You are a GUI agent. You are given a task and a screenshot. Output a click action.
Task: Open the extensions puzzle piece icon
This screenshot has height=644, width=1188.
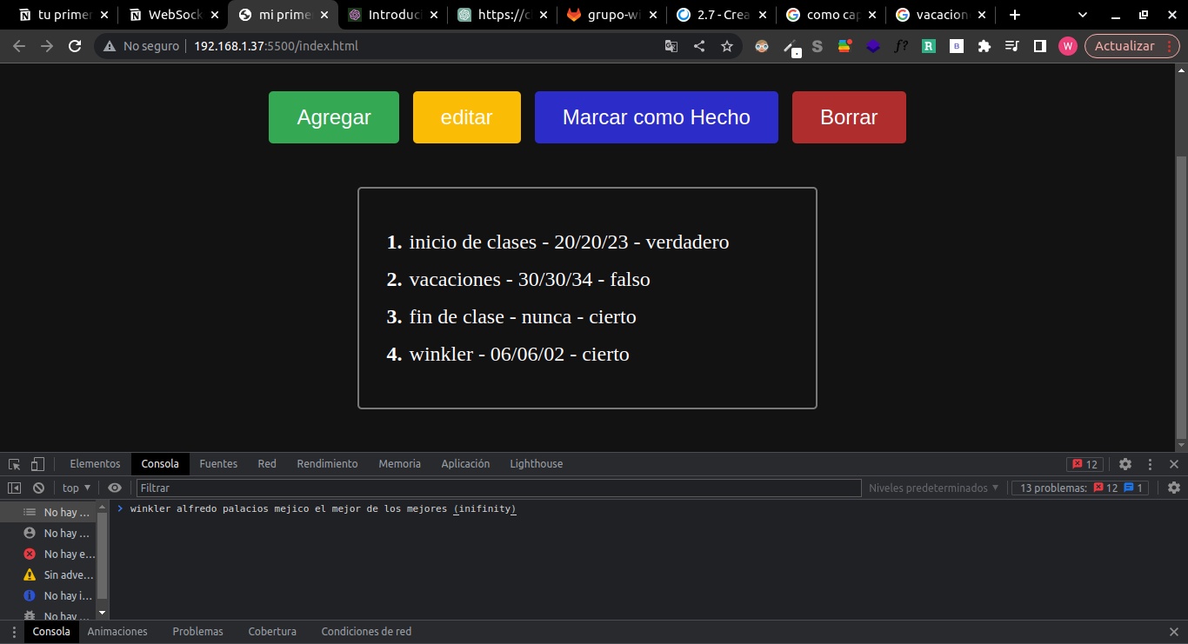[984, 46]
